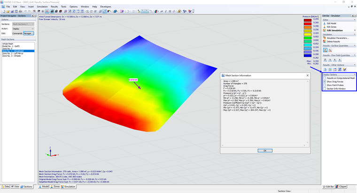Open the Simulation menu
The height and width of the screenshot is (193, 357).
pos(42,7)
